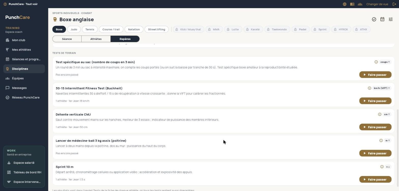399x191 pixels.
Task: Select the Judo discipline chip
Action: 74,30
